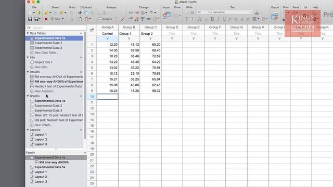Open the New sheet dropdown arrow
The width and height of the screenshot is (333, 187).
(62, 19)
